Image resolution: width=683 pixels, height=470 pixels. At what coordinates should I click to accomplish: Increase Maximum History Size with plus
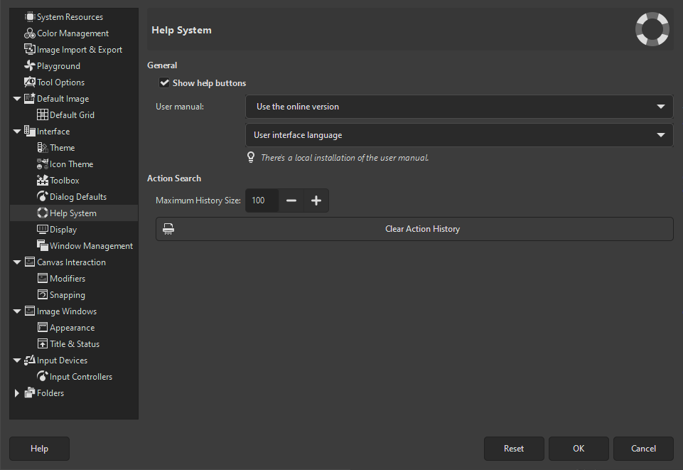[x=316, y=201]
